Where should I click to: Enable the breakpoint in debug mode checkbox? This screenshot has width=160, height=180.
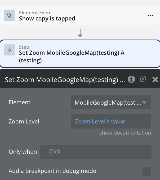pyautogui.click(x=147, y=171)
